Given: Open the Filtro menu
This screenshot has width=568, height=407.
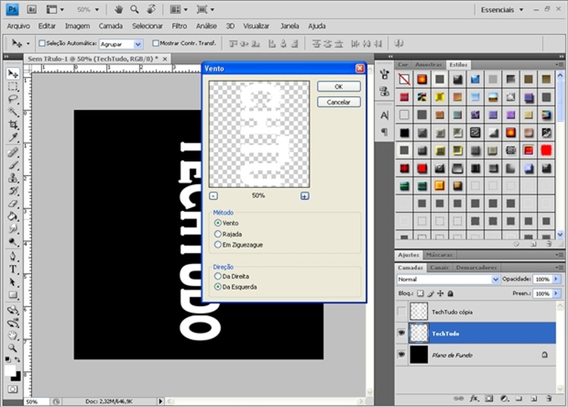Looking at the screenshot, I should coord(179,26).
